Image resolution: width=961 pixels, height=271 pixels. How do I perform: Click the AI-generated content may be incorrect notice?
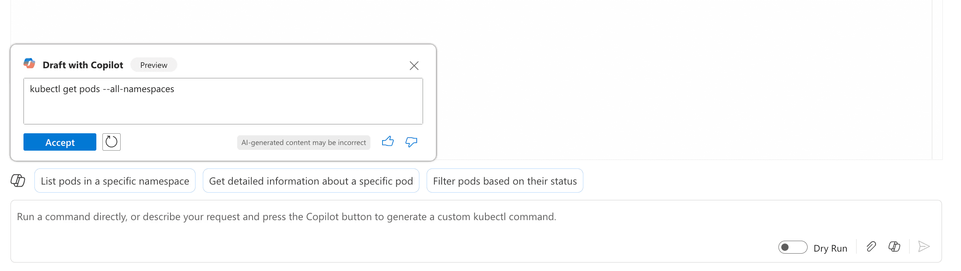(x=304, y=143)
